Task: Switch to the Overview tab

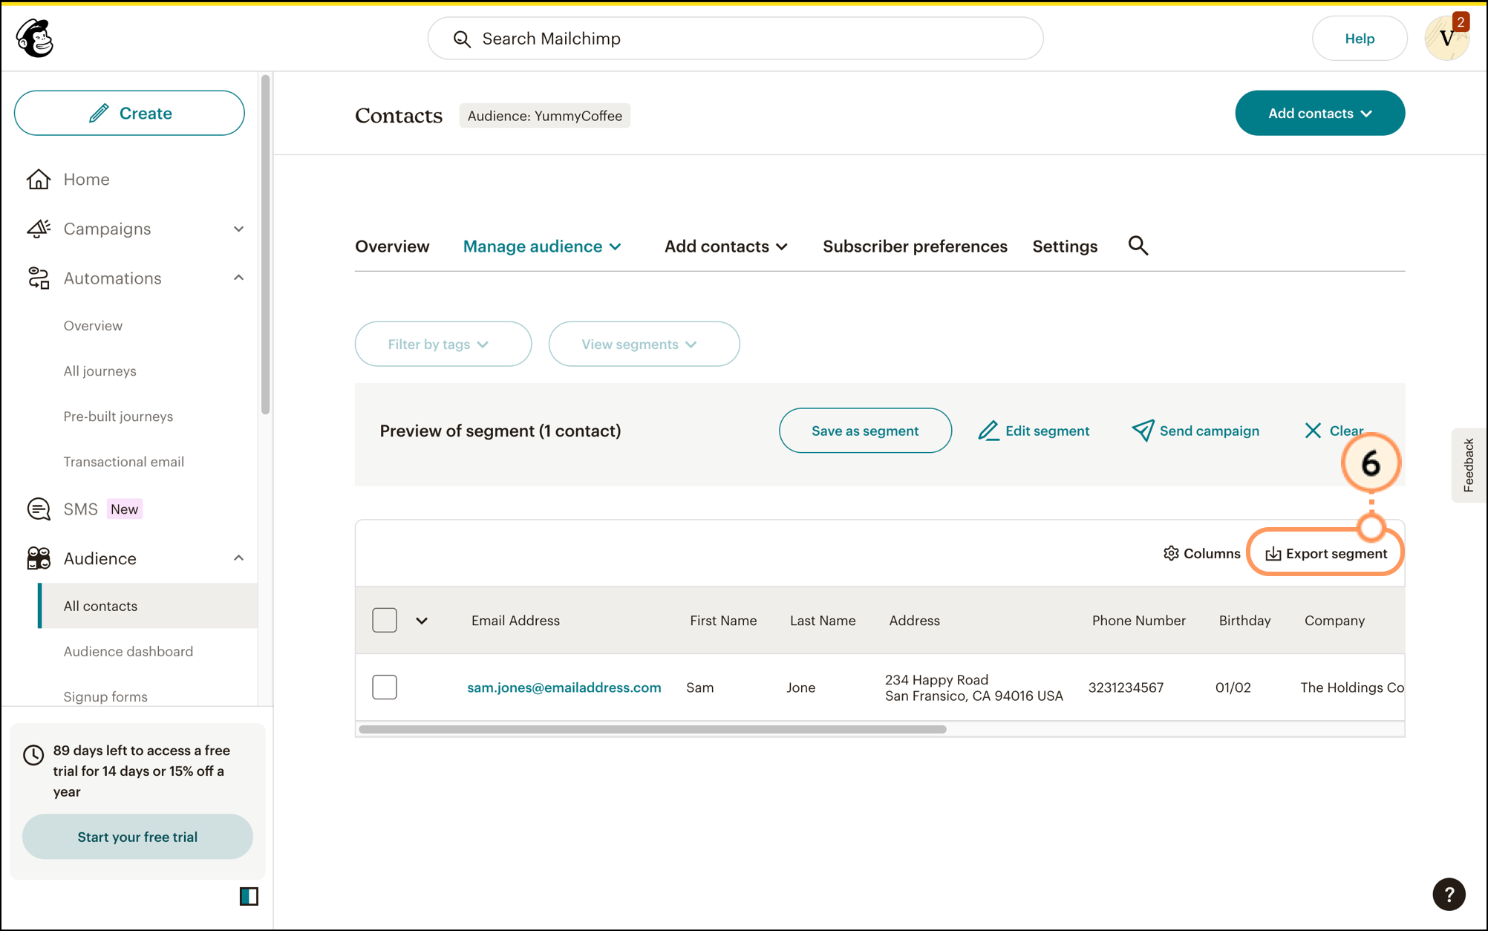Action: (x=392, y=246)
